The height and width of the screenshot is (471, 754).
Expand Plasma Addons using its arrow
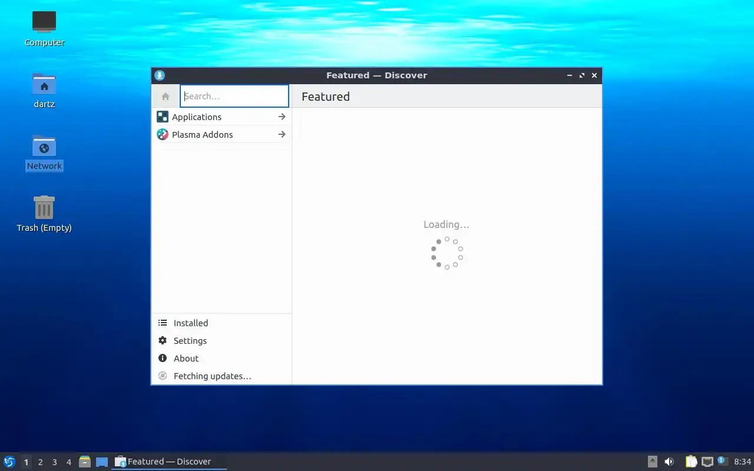click(x=282, y=134)
